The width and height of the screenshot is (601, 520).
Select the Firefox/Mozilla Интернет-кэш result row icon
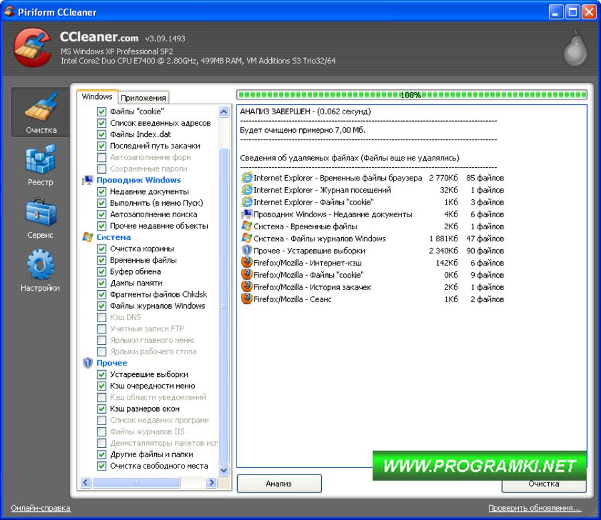[x=246, y=263]
